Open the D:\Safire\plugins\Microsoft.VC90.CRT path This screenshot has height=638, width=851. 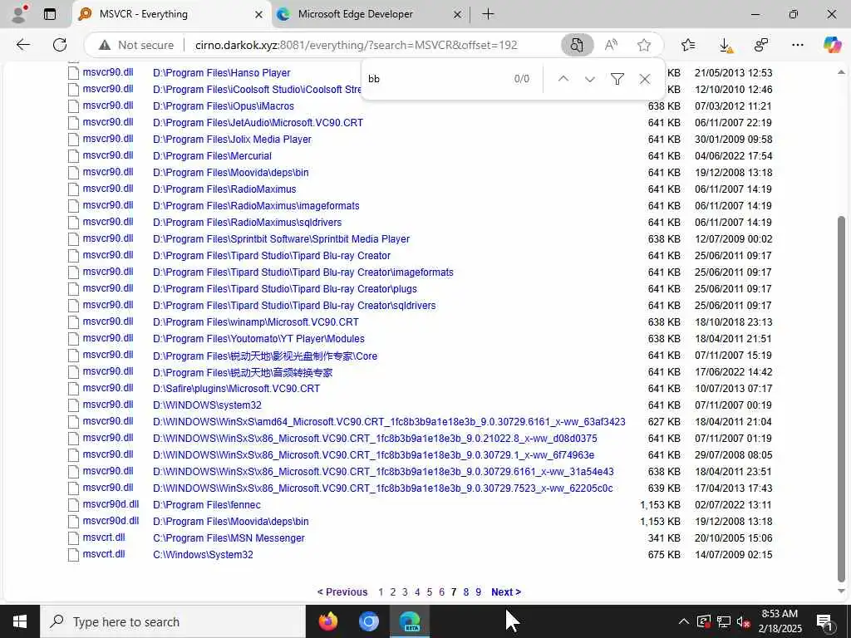coord(237,389)
